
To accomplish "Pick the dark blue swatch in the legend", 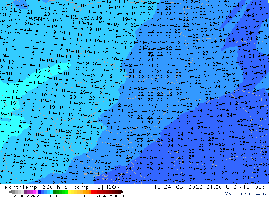I will coord(40,192).
